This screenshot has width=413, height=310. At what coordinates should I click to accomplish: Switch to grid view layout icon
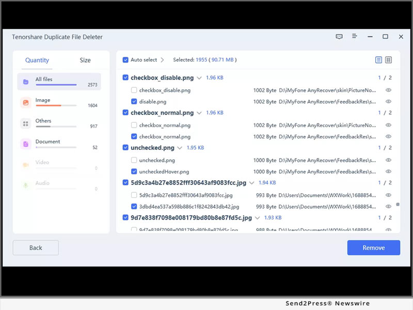pyautogui.click(x=388, y=60)
